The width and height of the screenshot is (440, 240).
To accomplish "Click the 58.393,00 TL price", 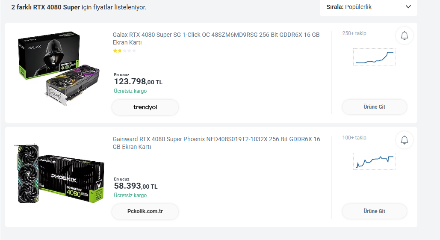I will (x=136, y=186).
